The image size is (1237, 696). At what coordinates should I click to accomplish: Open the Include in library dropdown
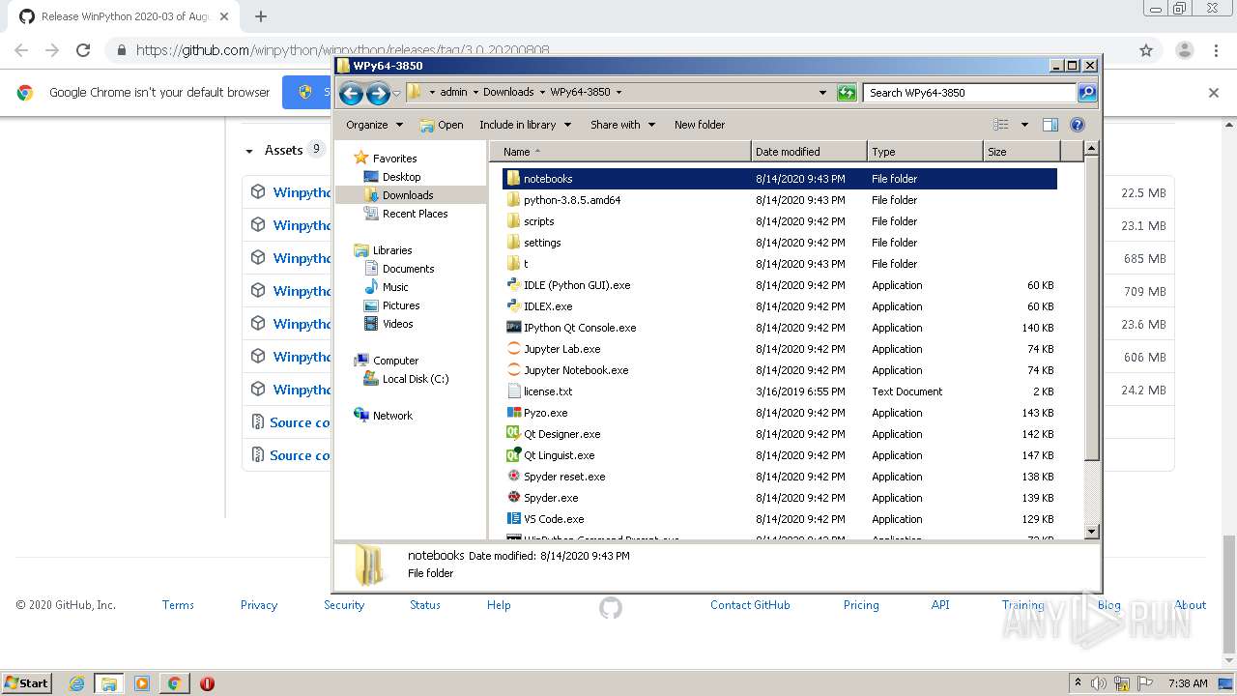click(526, 125)
